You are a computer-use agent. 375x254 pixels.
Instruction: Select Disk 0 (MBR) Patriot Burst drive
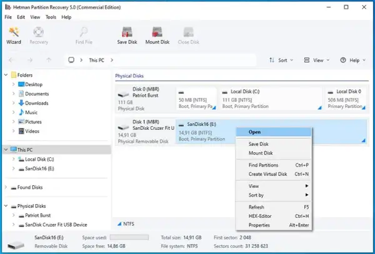145,99
